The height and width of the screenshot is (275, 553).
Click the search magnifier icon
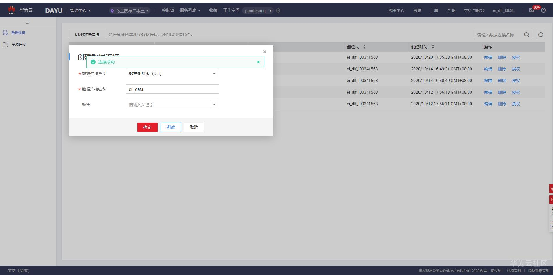(x=527, y=35)
